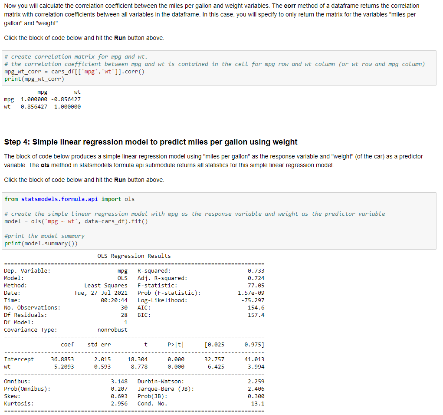
Task: Click the OLS Regression Results title
Action: [133, 256]
